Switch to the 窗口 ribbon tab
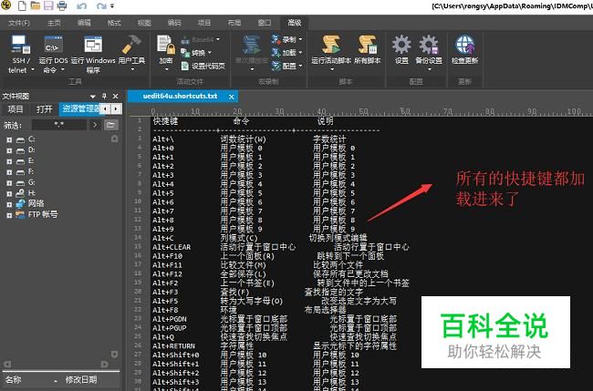593x391 pixels. [x=265, y=23]
